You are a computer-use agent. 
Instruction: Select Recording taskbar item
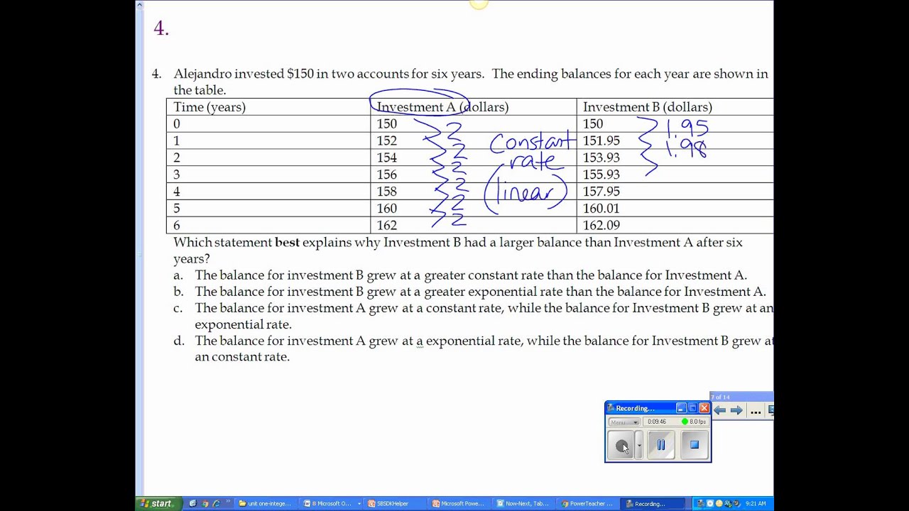pos(651,504)
